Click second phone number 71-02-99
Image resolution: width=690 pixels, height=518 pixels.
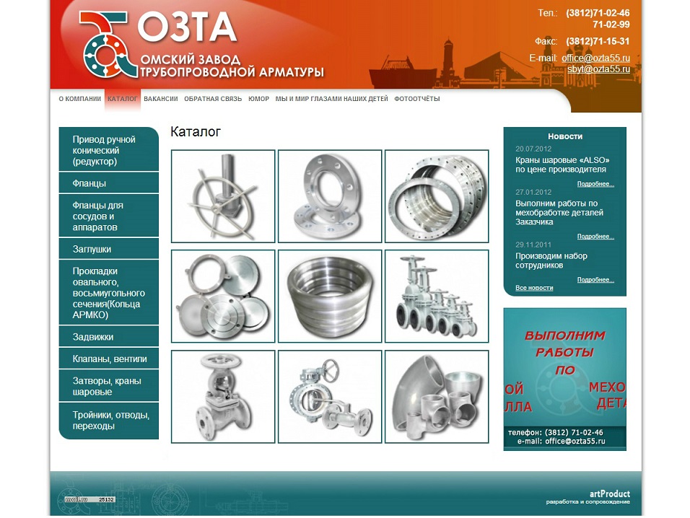tap(611, 25)
